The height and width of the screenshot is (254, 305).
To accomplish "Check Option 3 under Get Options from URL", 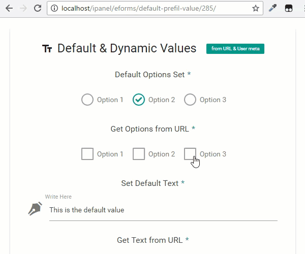I will click(x=190, y=154).
